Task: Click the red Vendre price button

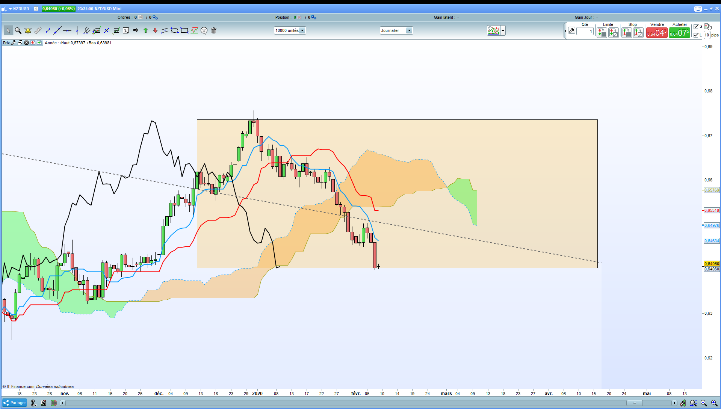Action: coord(656,33)
